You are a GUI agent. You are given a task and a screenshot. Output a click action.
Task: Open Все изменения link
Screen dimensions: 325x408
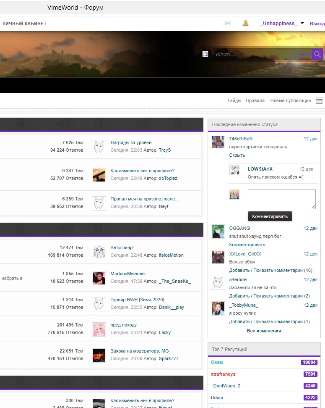264,331
